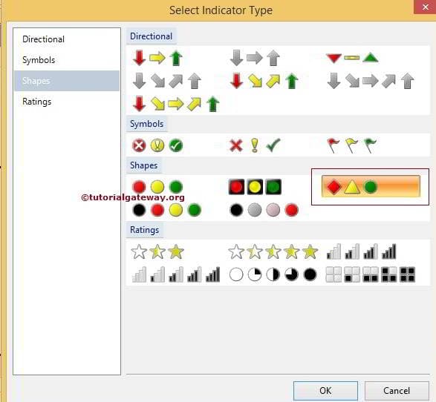Click the Symbols section header
Screen dimensions: 436x402
tap(147, 124)
